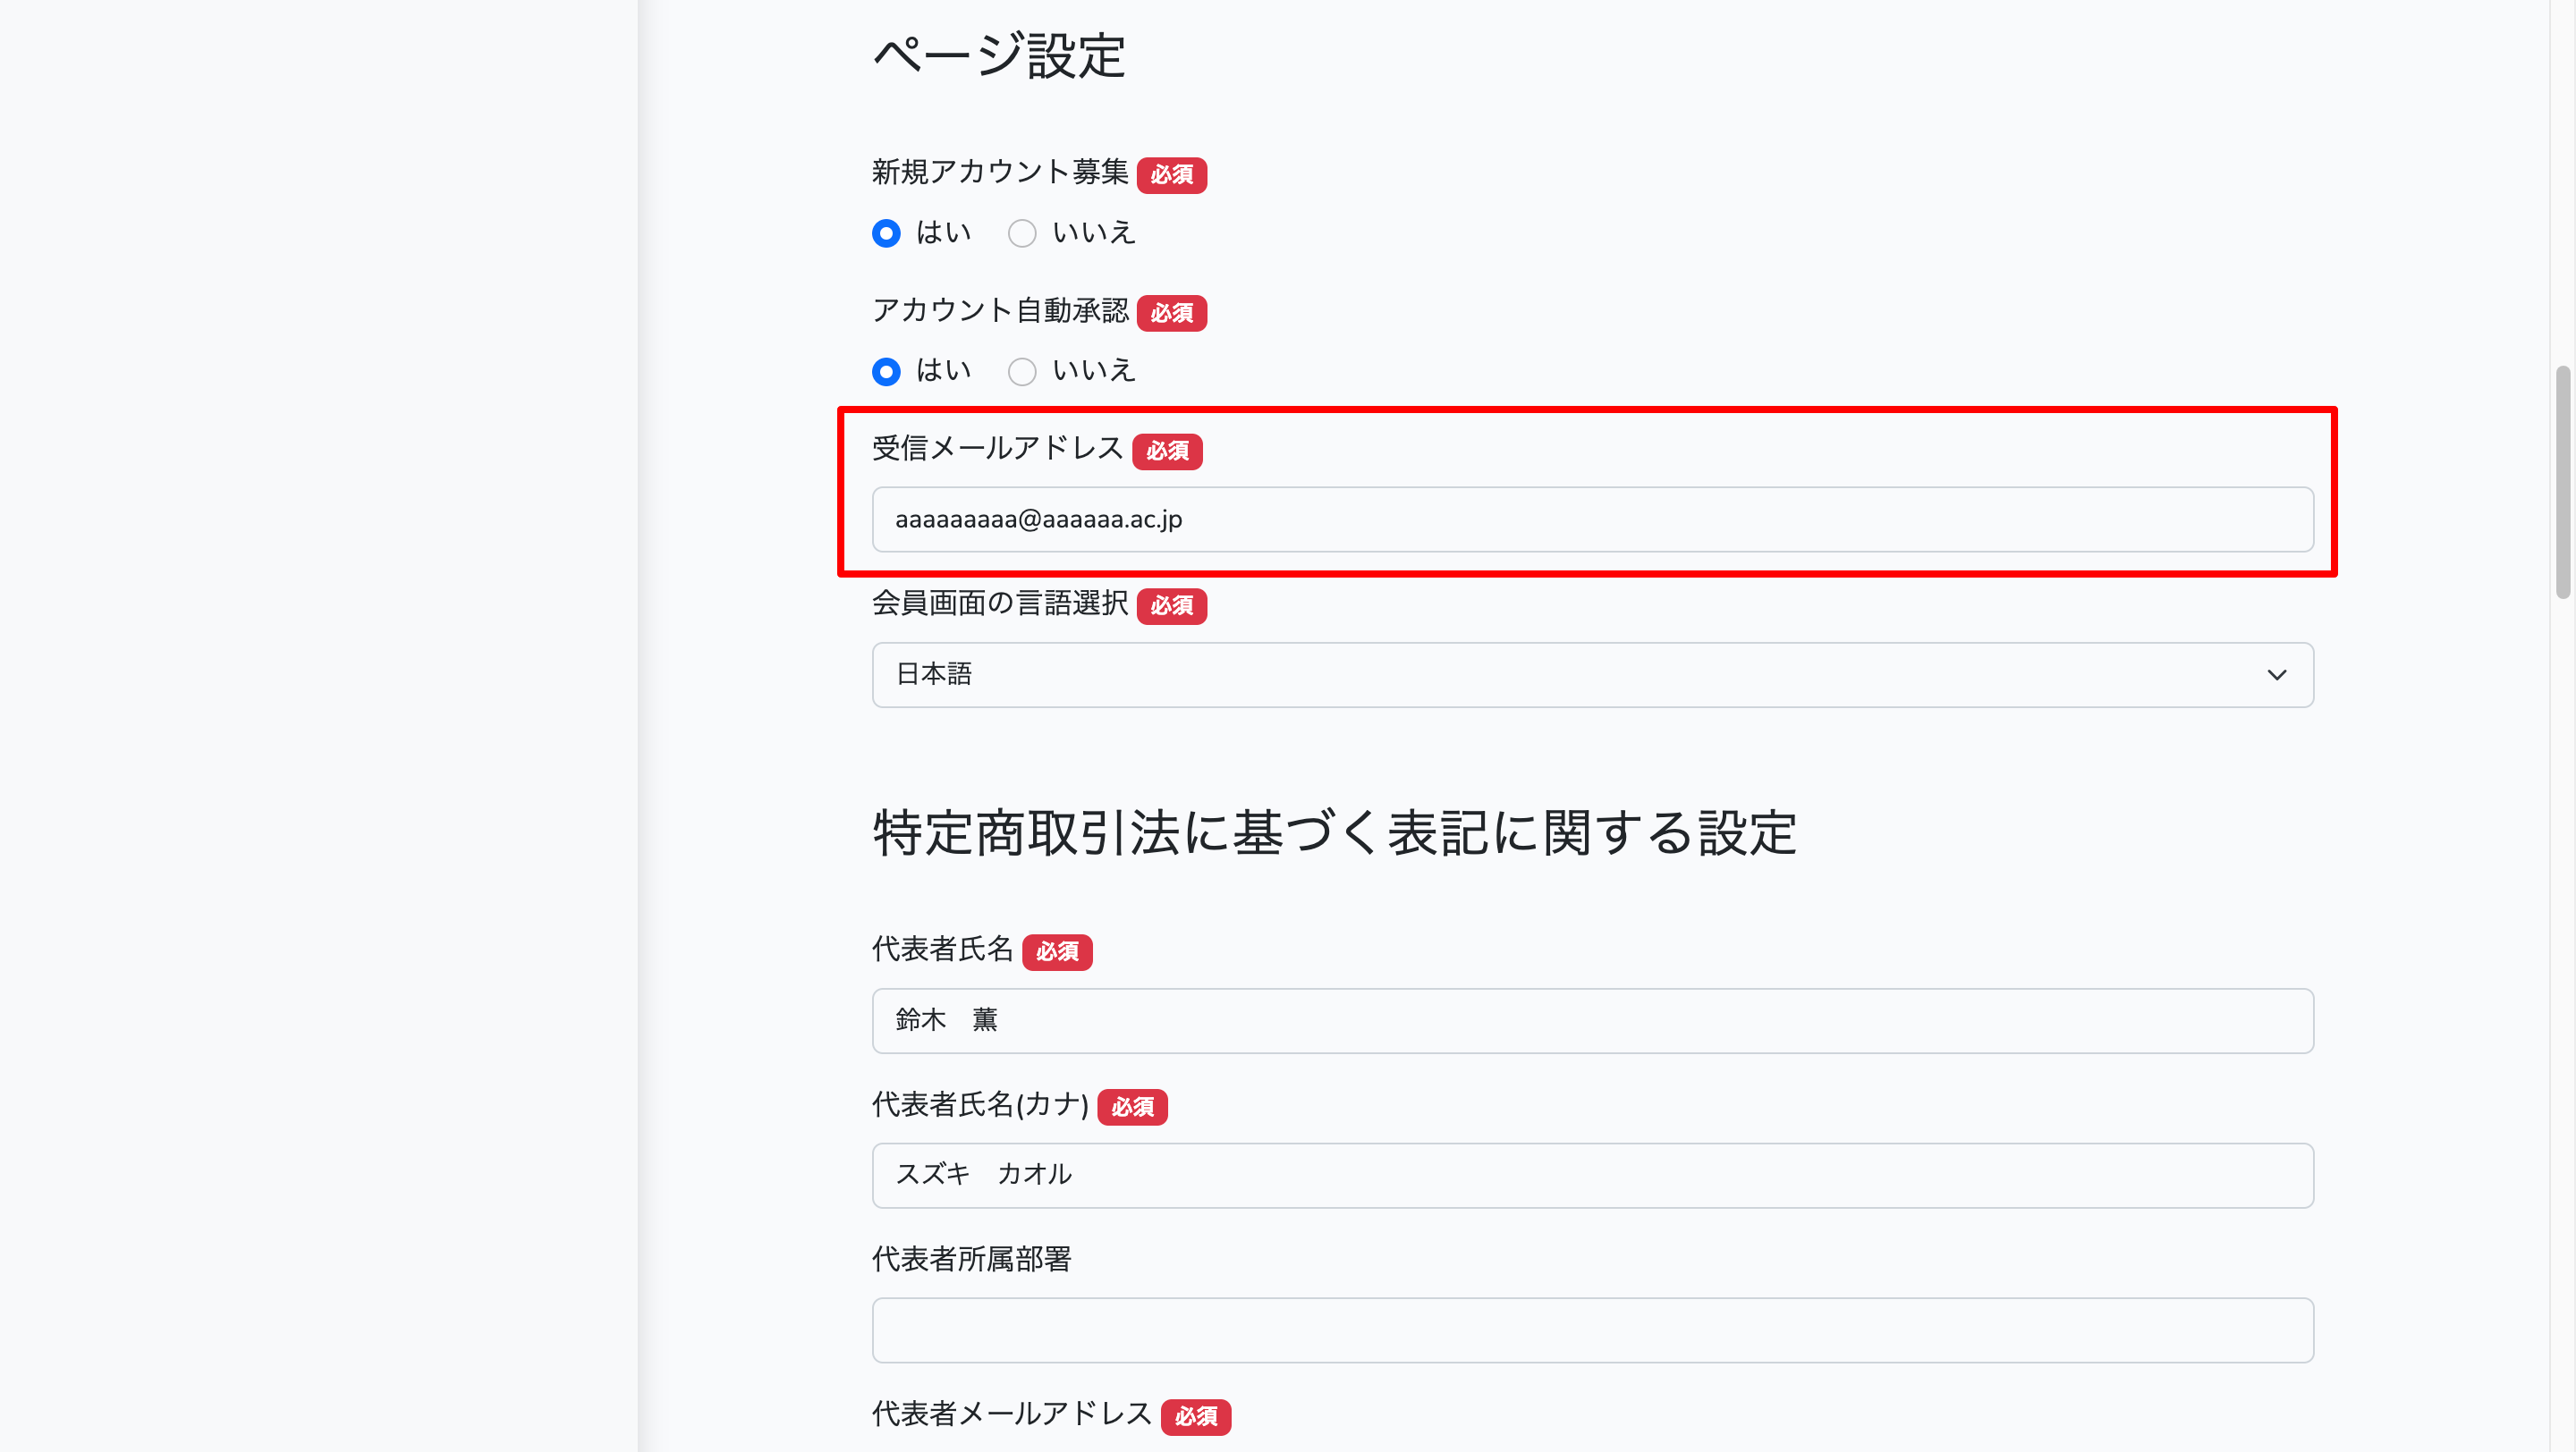Click the 必須 badge beside 受信メールアドレス
The width and height of the screenshot is (2576, 1452).
coord(1167,451)
